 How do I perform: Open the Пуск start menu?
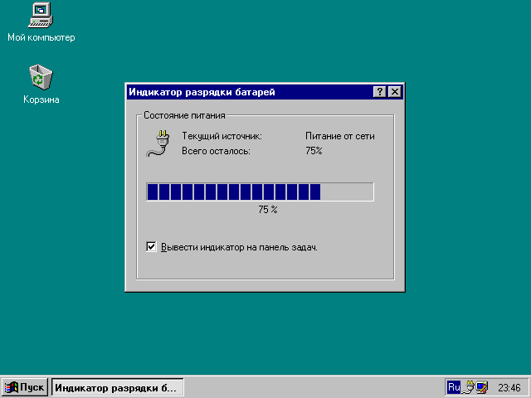click(x=25, y=387)
